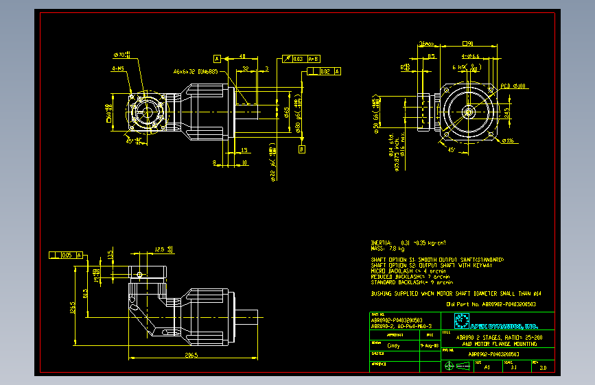This screenshot has width=595, height=385.
Task: Select the APEX DYNAMICS, INC. company name
Action: click(x=504, y=326)
